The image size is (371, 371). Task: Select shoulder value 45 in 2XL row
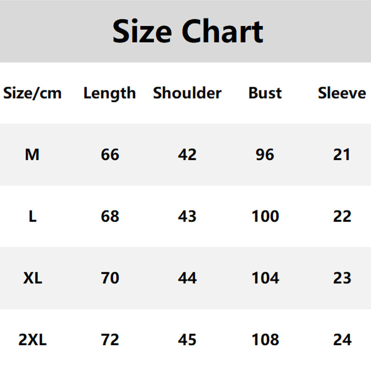click(x=187, y=340)
